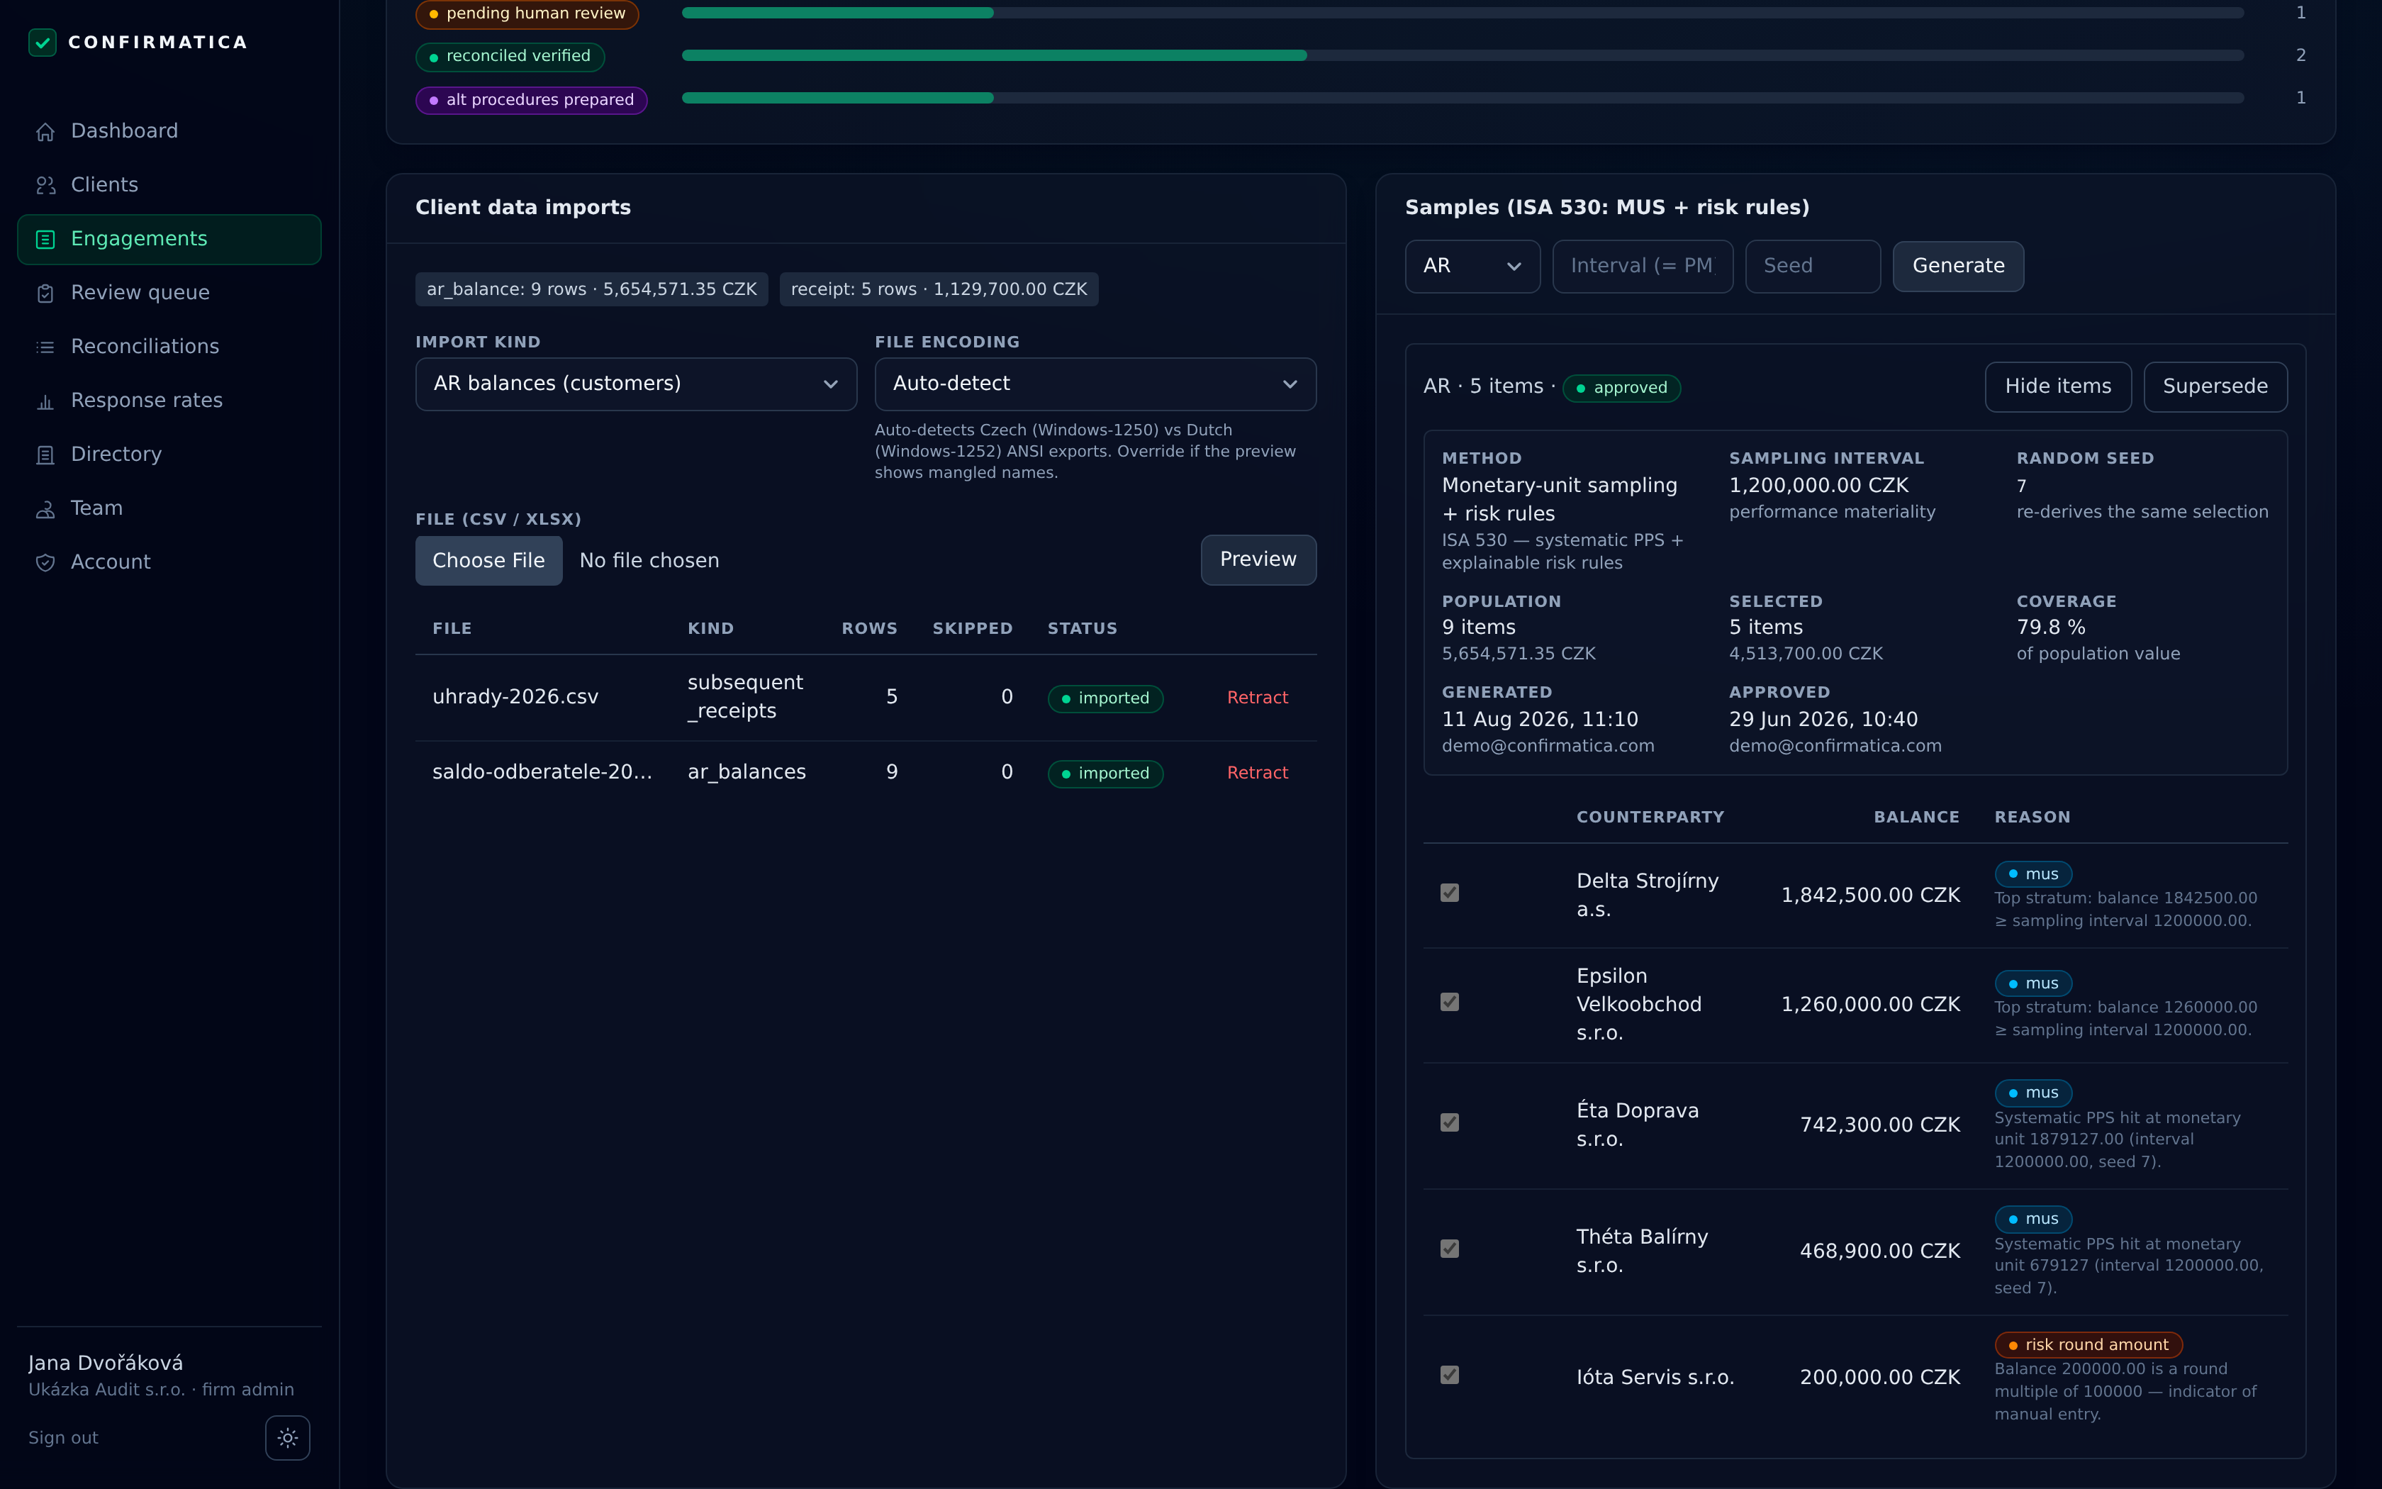Click the reconciled verified badge
2382x1489 pixels.
point(510,56)
